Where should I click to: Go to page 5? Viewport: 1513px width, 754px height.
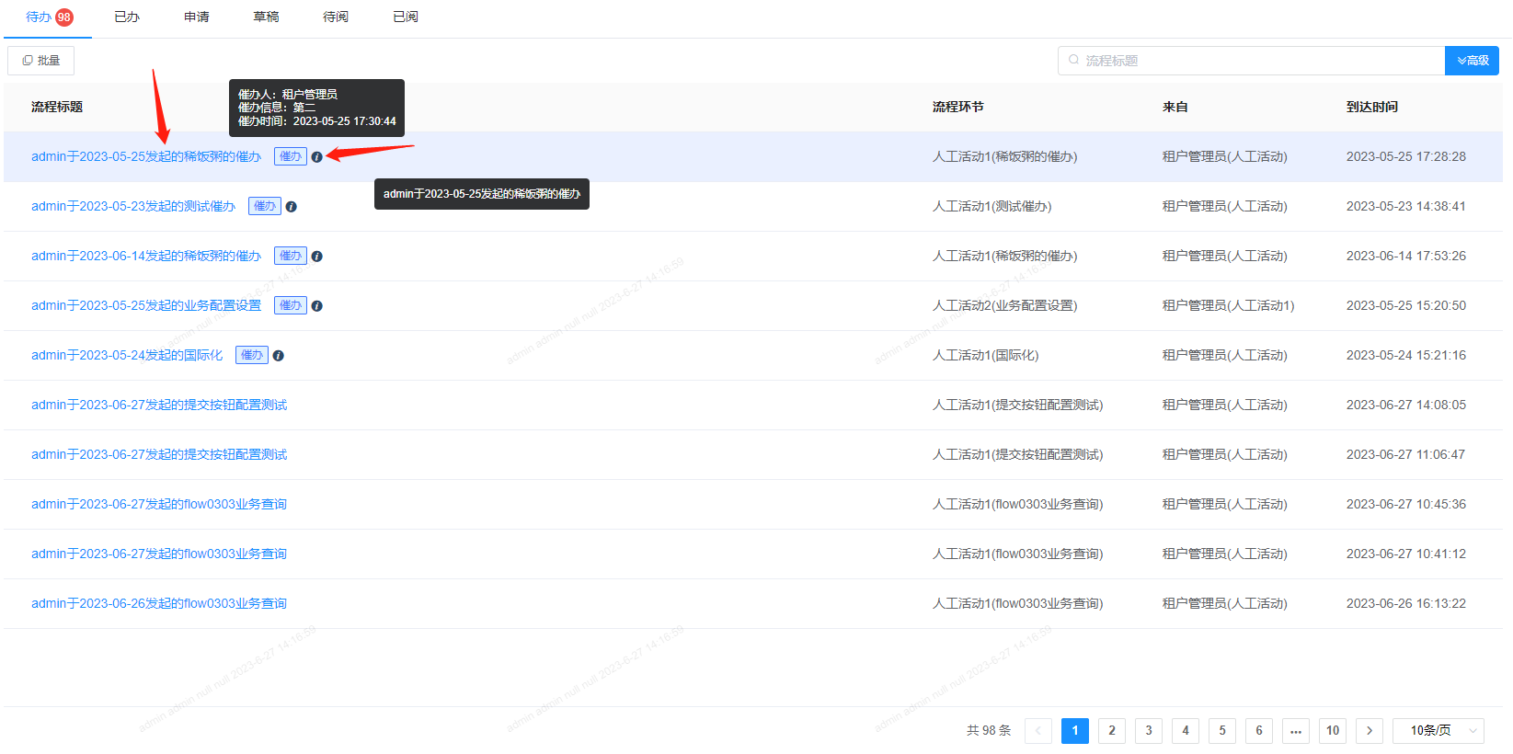click(x=1222, y=731)
